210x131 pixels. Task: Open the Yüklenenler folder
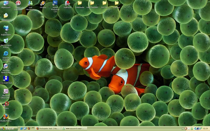80,3
